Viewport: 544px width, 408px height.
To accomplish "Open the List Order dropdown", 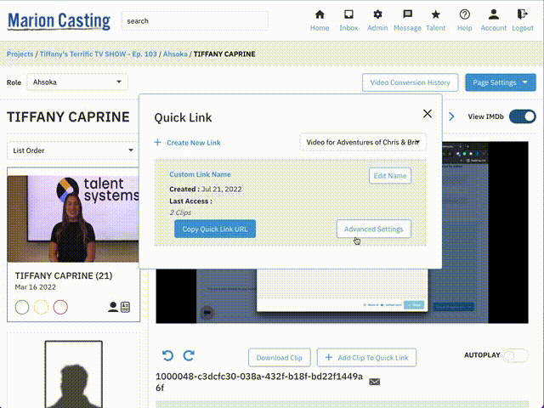I will click(x=72, y=150).
